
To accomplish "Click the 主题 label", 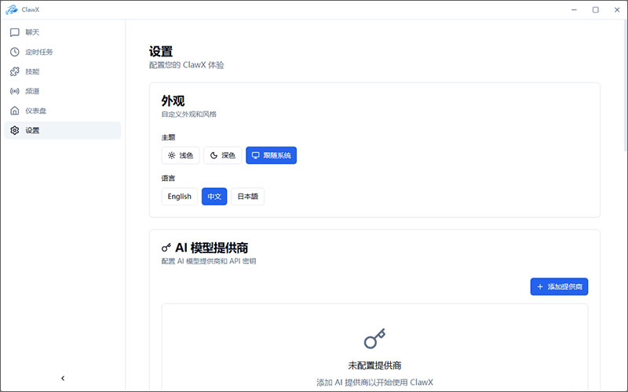I will (x=168, y=138).
